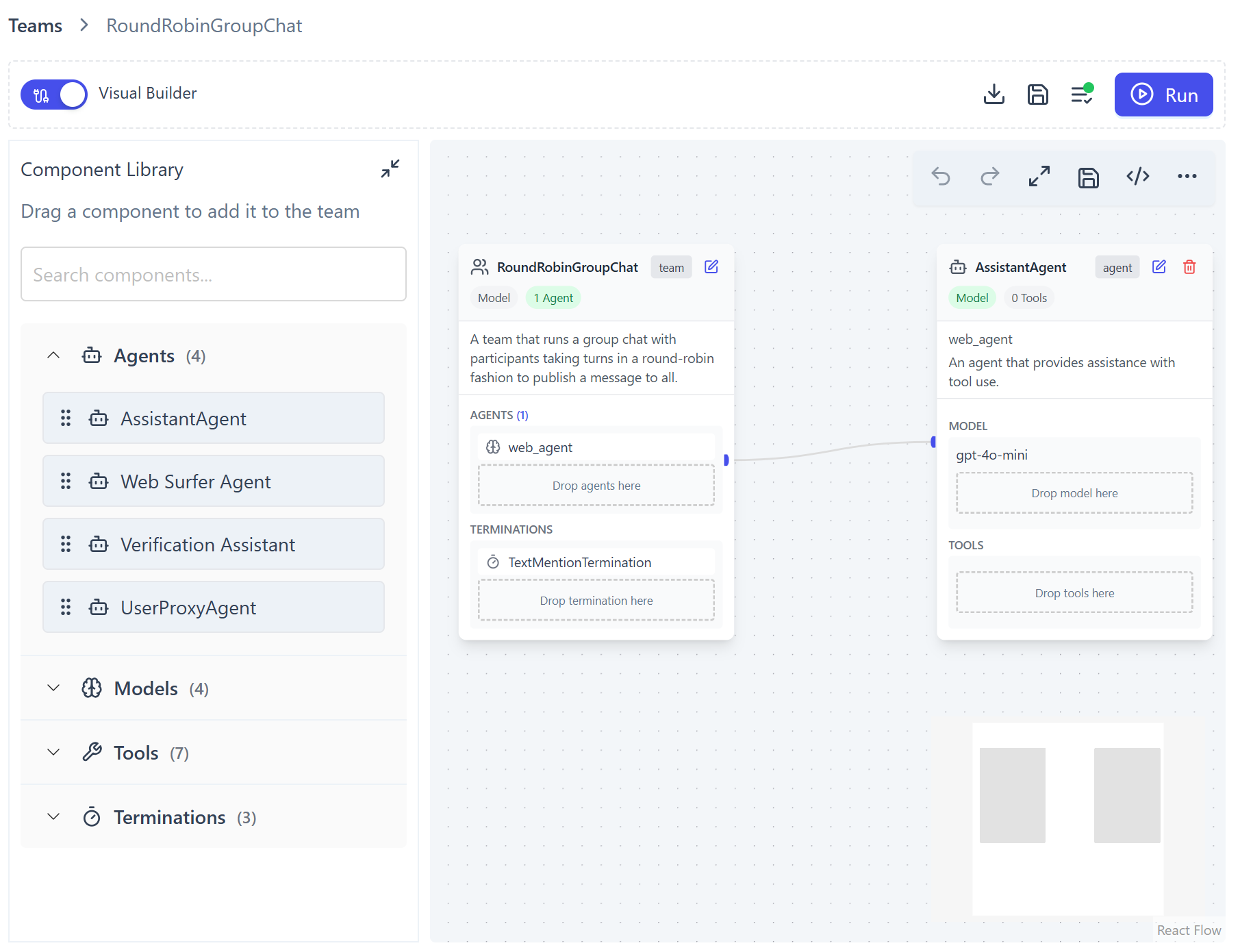
Task: Redo the canvas change
Action: tap(990, 177)
